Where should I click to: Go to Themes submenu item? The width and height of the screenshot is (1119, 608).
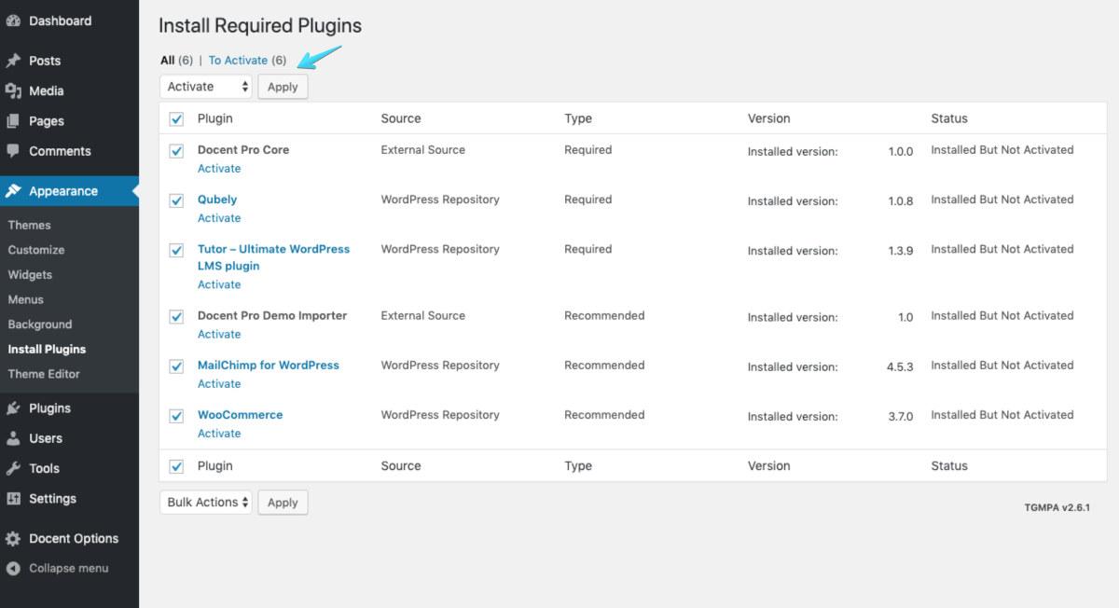click(x=30, y=225)
